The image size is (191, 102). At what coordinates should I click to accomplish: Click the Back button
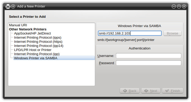[x=129, y=91]
